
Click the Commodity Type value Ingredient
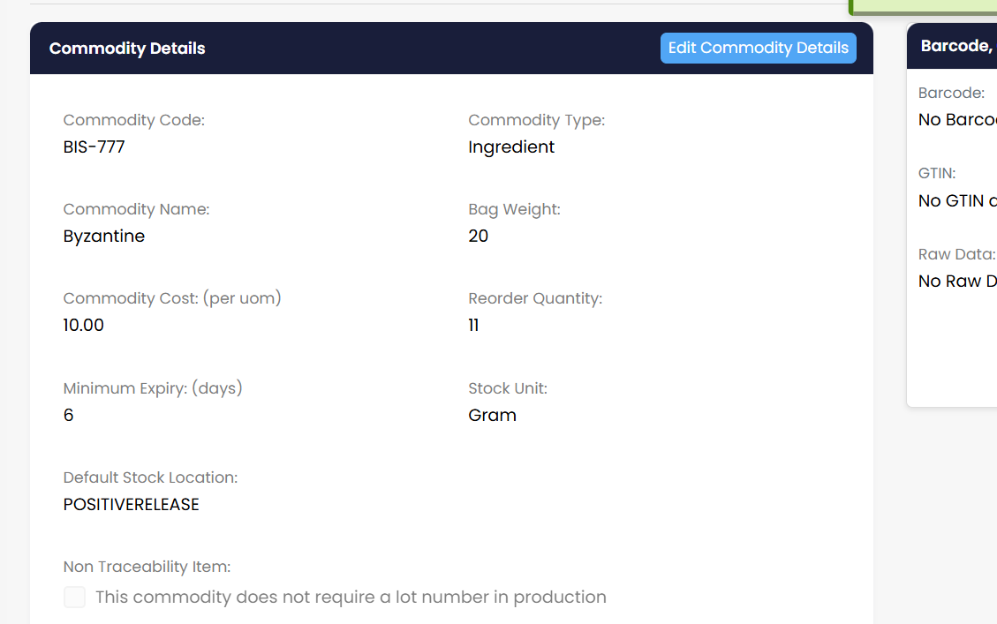coord(511,147)
